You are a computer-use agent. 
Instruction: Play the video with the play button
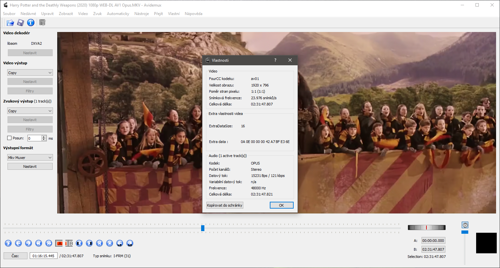(x=8, y=243)
